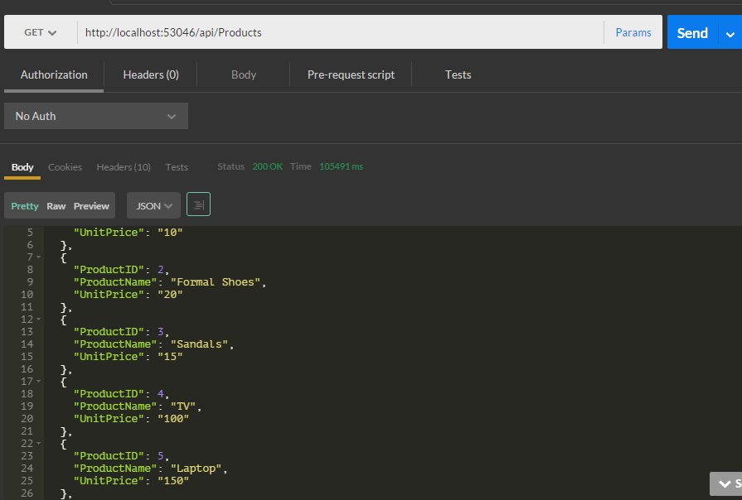Open the Send button dropdown arrow
The width and height of the screenshot is (742, 500).
(x=730, y=33)
